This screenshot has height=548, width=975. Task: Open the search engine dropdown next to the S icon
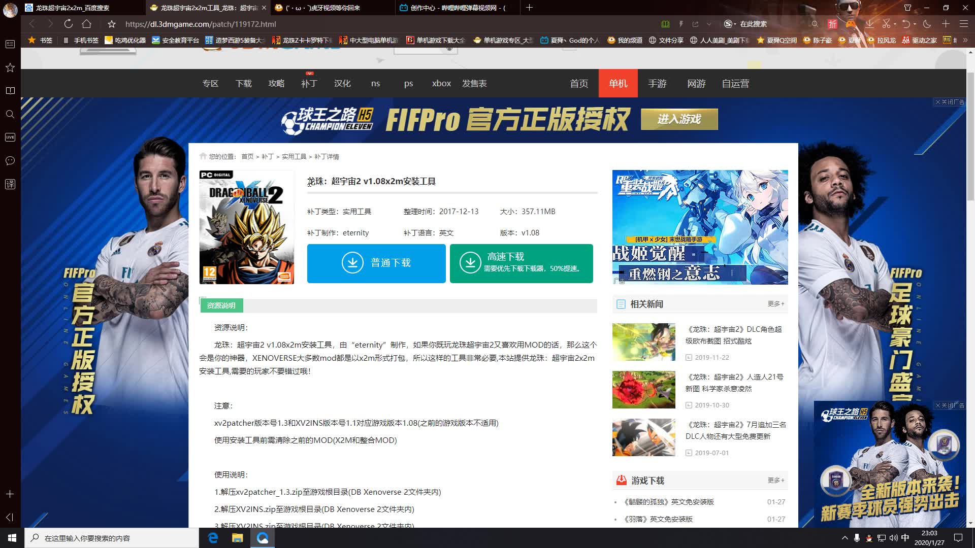coord(735,24)
